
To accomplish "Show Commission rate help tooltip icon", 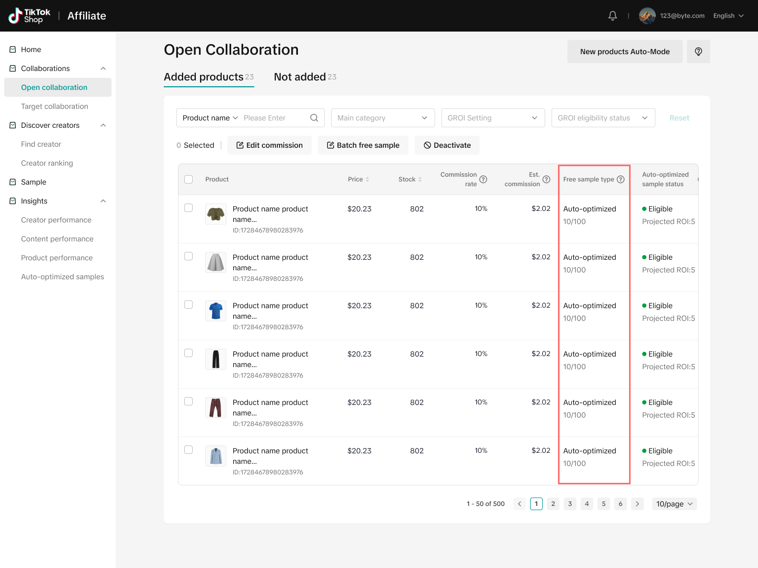I will (x=483, y=179).
